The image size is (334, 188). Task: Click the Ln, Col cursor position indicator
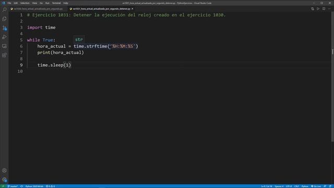[x=267, y=186]
